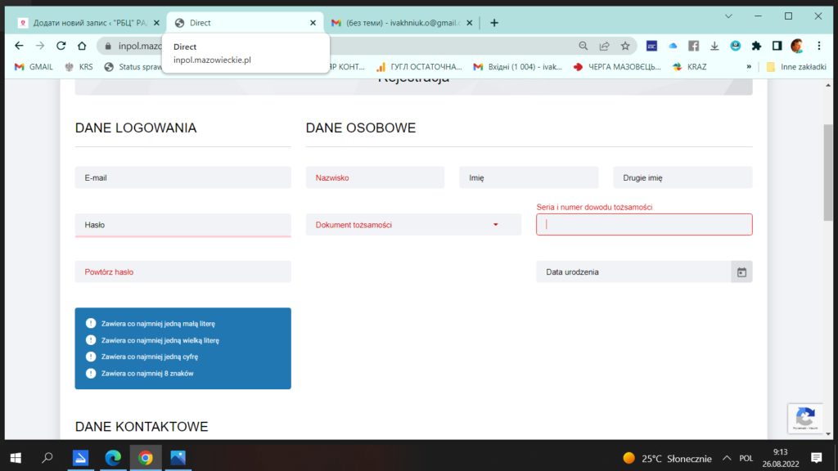This screenshot has height=471, width=838.
Task: Open the GMAIL bookmark
Action: [x=34, y=67]
